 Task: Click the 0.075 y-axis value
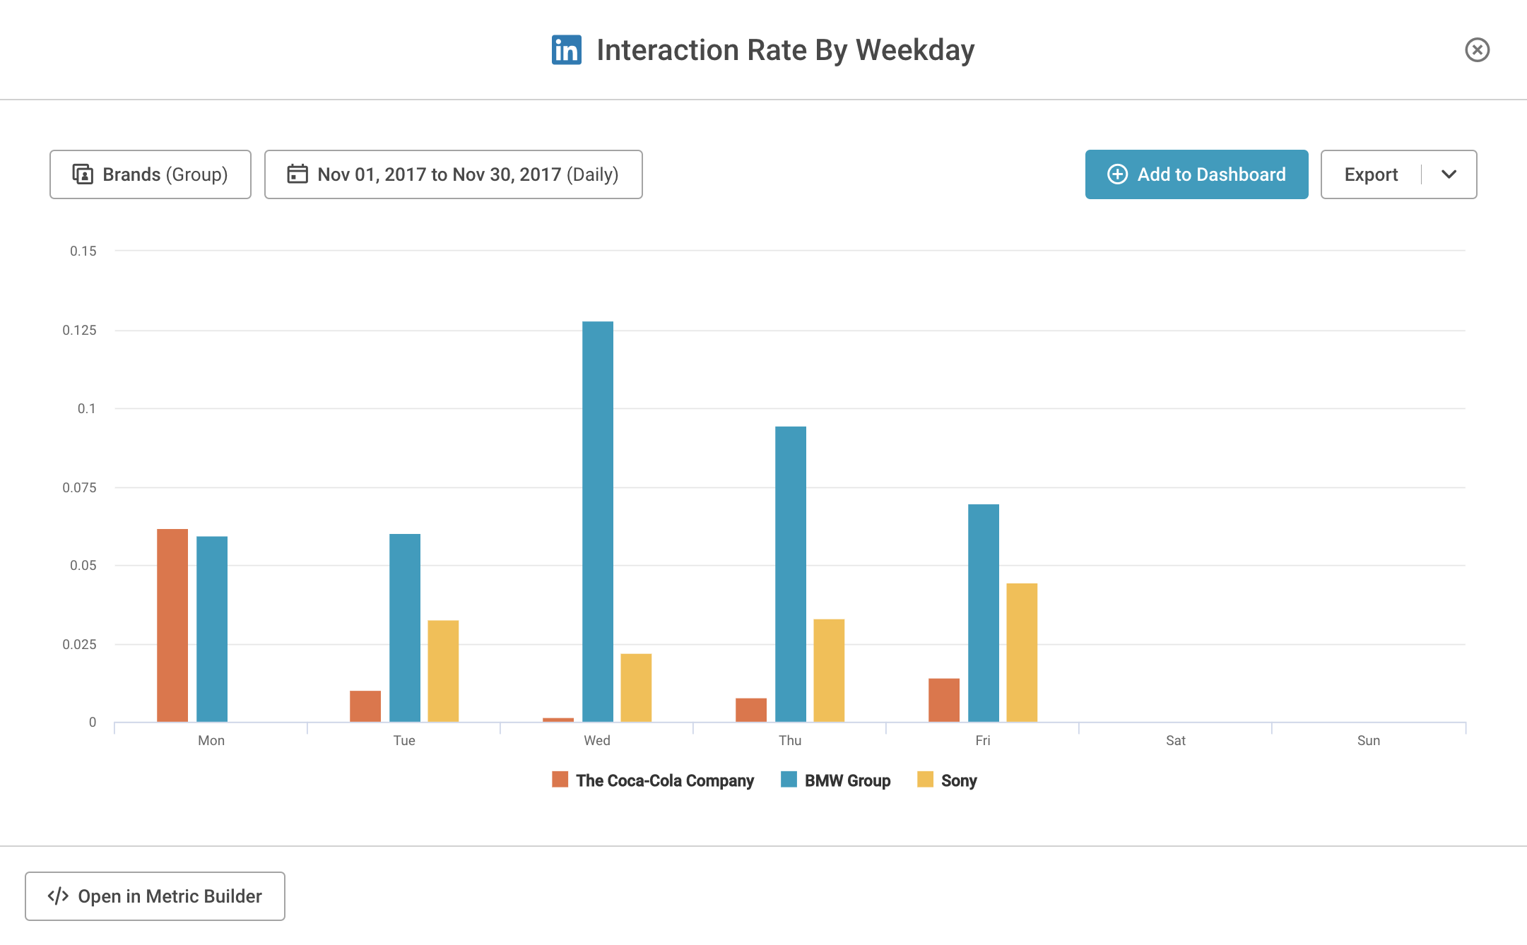pyautogui.click(x=79, y=487)
